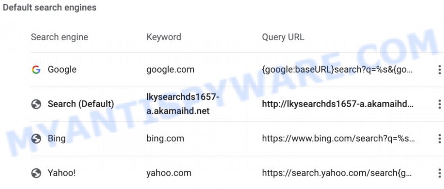Click the yahoo.com keyword
This screenshot has width=444, height=189.
tap(169, 173)
